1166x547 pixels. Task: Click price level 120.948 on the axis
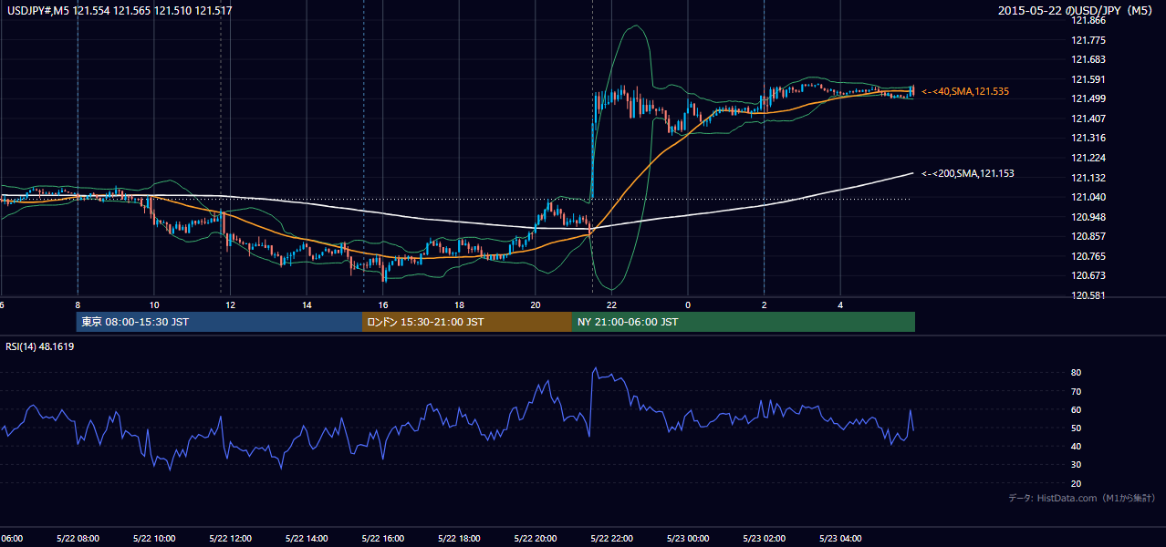click(1088, 217)
